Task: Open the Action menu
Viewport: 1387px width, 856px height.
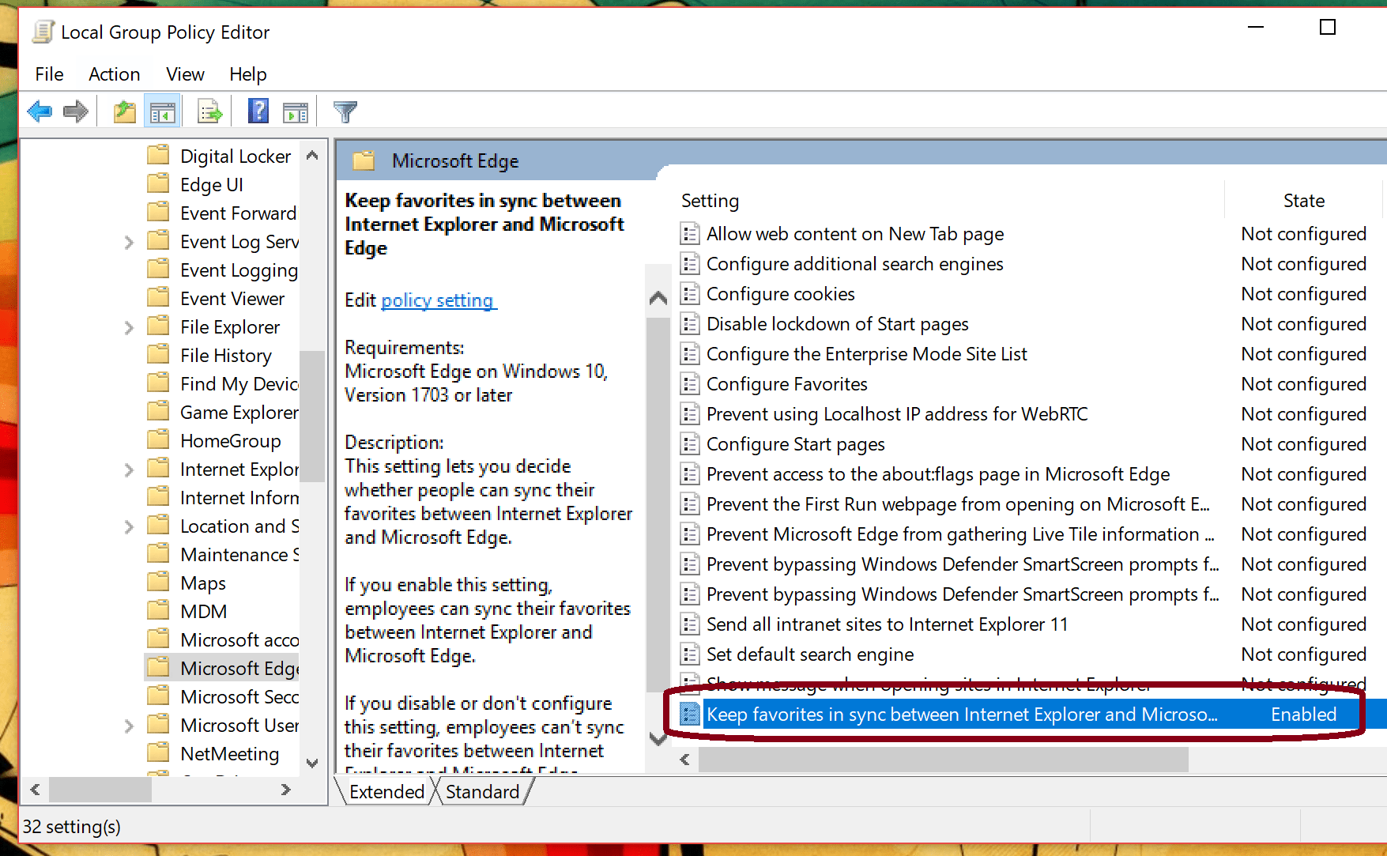Action: click(x=115, y=74)
